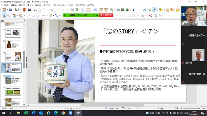The width and height of the screenshot is (207, 116).
Task: Open the 編集(E) menu
Action: 14,5
